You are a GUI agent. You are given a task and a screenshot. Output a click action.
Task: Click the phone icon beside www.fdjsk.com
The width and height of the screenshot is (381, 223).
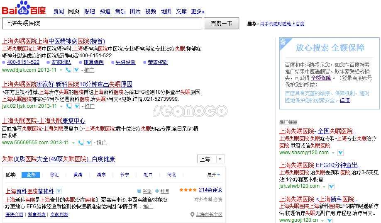(x=68, y=70)
